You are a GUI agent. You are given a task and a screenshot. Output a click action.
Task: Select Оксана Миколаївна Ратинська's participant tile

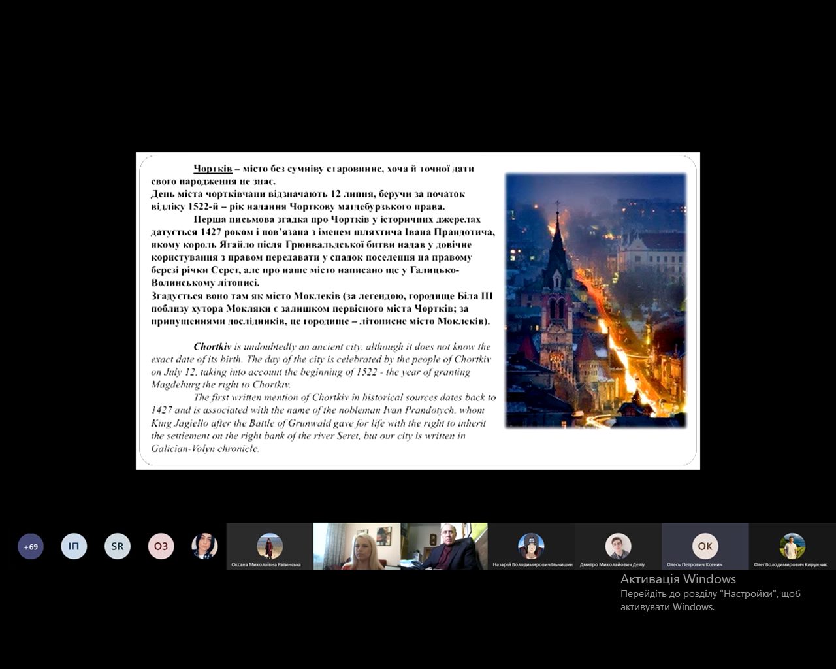point(269,546)
